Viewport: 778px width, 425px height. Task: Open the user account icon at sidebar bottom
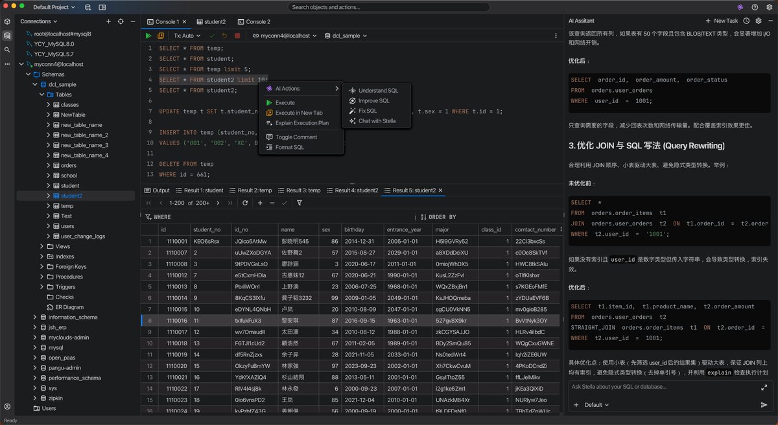pos(6,406)
